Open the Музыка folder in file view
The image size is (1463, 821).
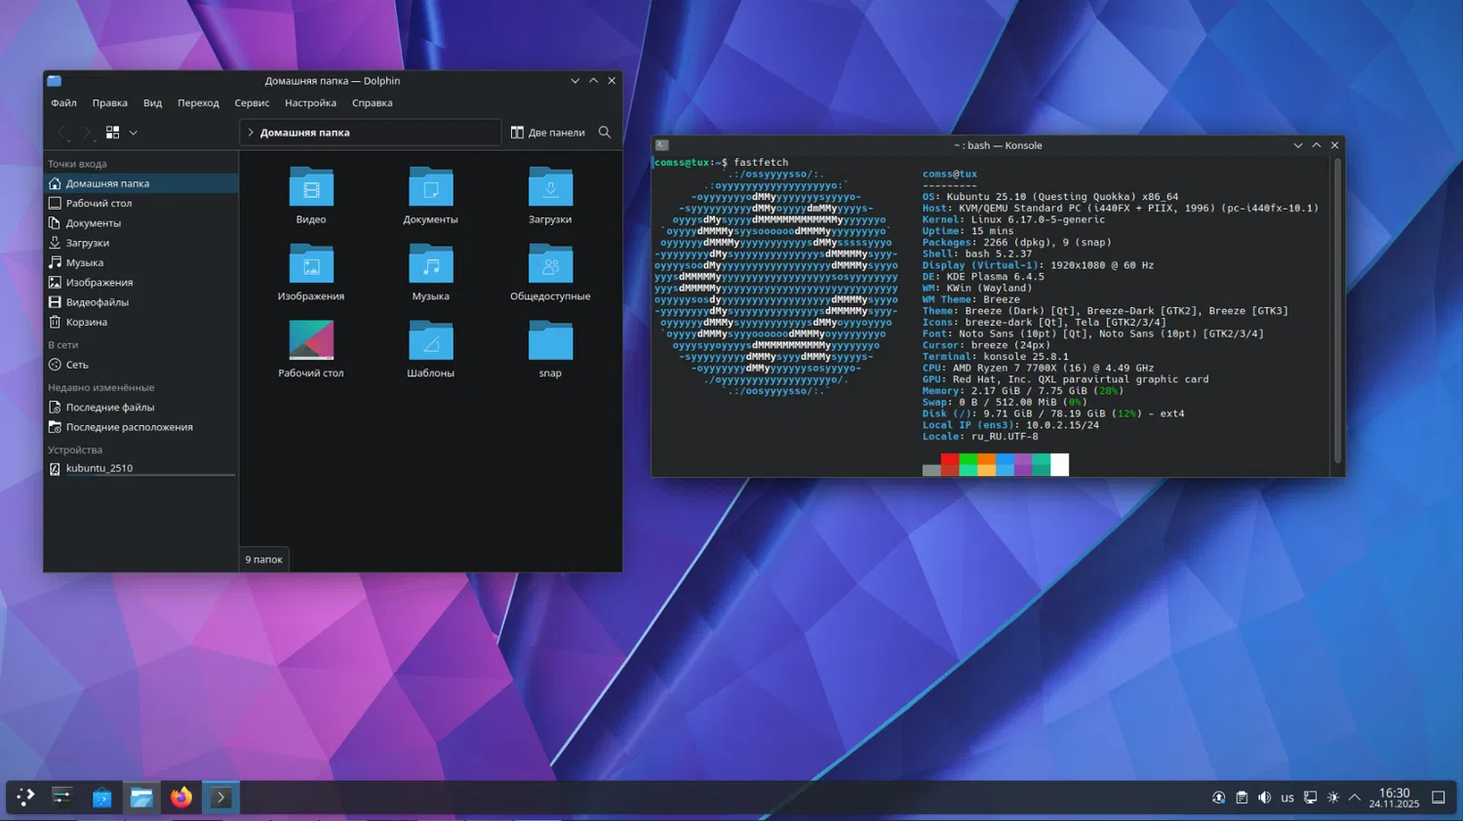coord(430,264)
